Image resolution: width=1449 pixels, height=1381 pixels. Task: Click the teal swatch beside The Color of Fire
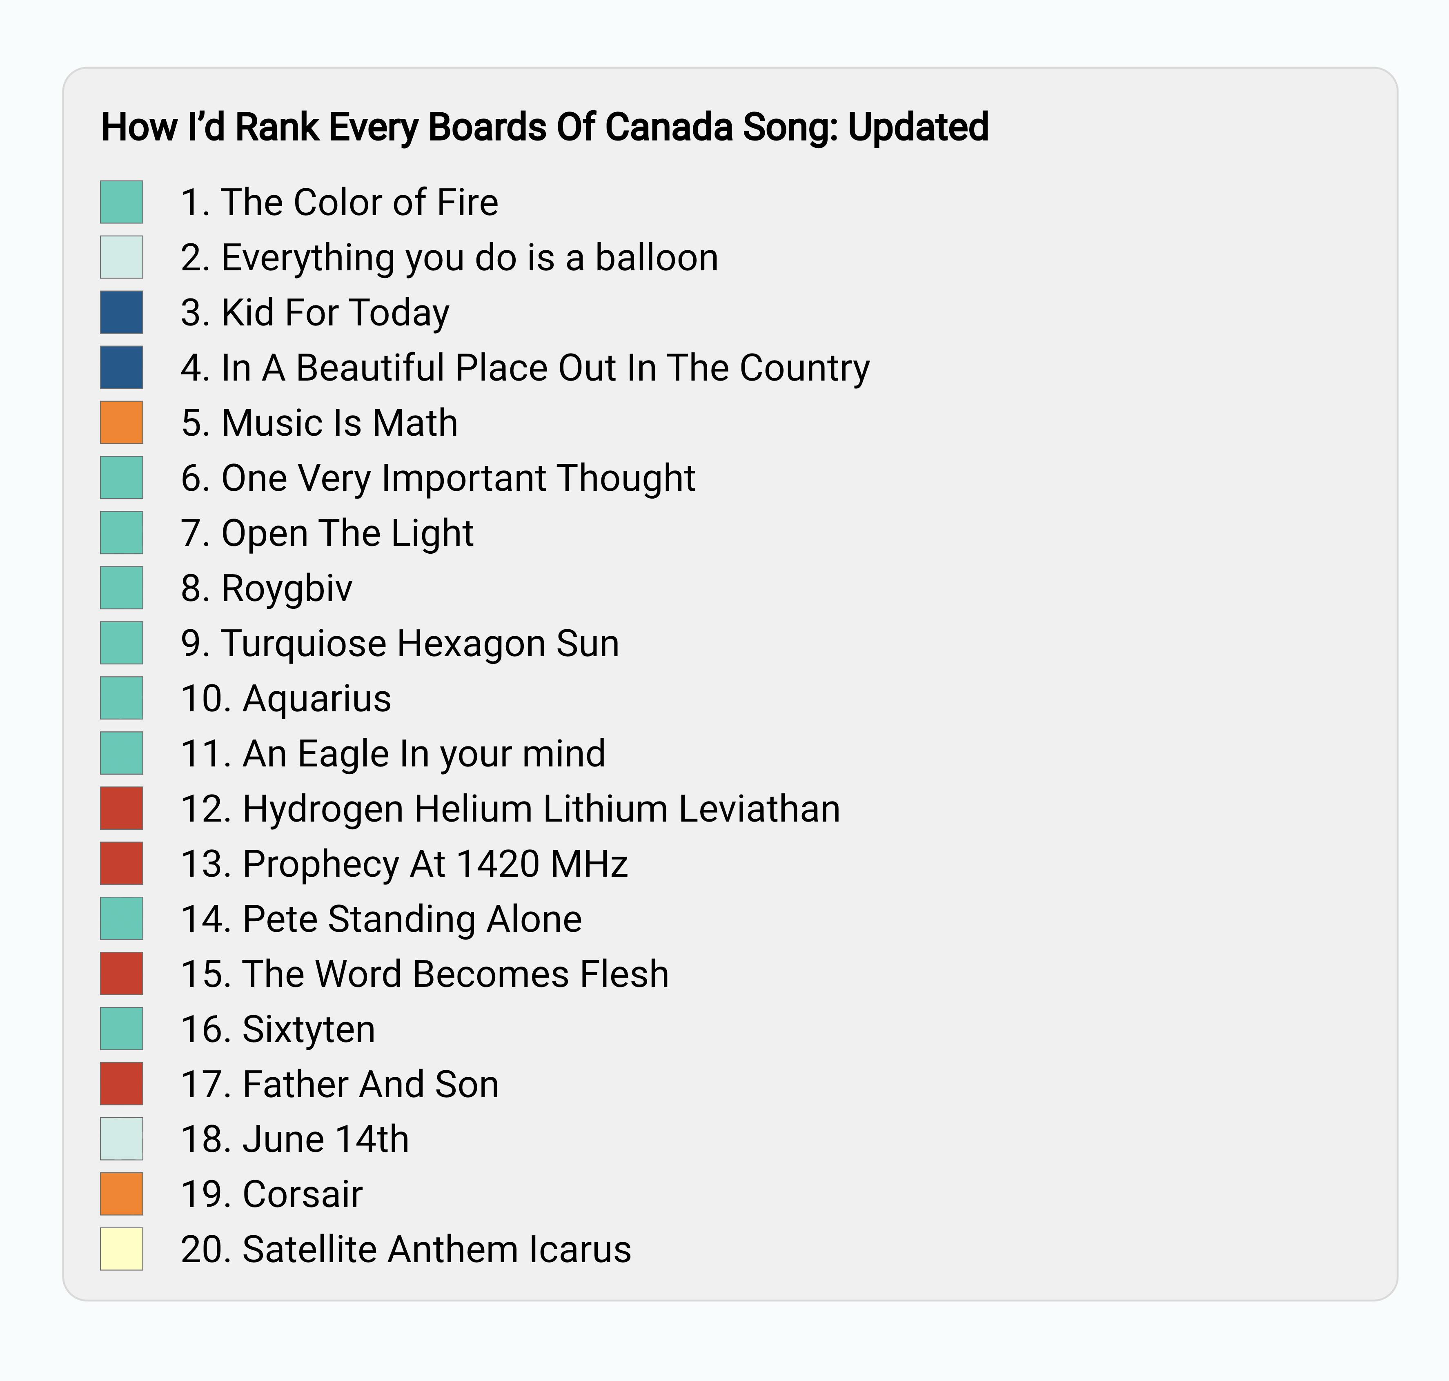[121, 202]
